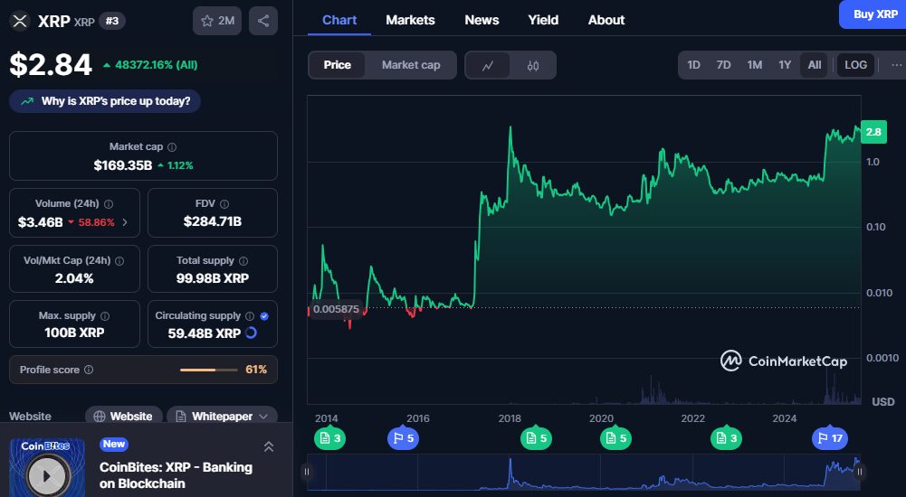Expand the CoinBites banner chevron
Viewport: 906px width, 497px height.
tap(269, 446)
